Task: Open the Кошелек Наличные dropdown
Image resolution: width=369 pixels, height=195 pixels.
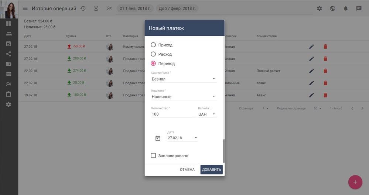Action: point(184,97)
